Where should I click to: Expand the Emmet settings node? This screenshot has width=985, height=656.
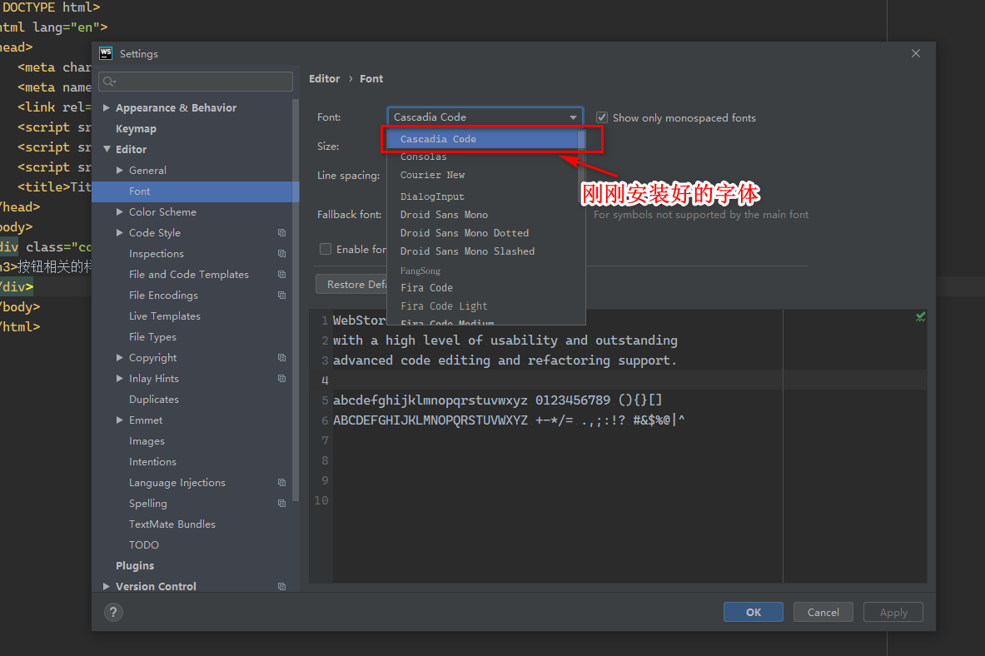tap(119, 420)
